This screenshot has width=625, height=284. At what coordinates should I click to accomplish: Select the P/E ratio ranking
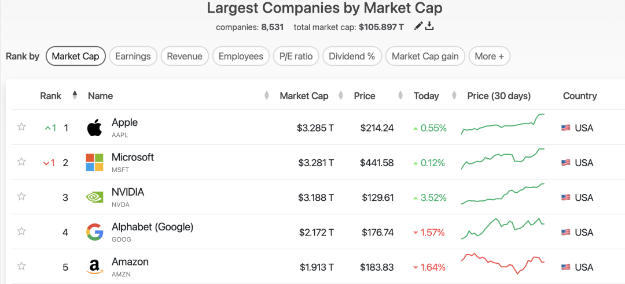(x=296, y=56)
